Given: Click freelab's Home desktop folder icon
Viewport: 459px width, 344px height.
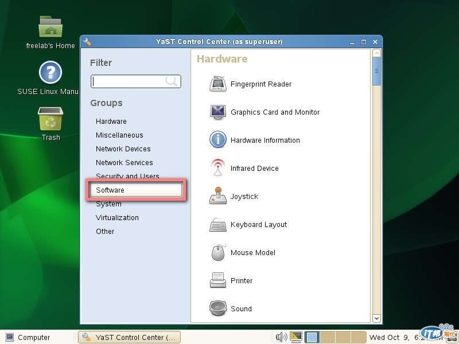Looking at the screenshot, I should 50,26.
